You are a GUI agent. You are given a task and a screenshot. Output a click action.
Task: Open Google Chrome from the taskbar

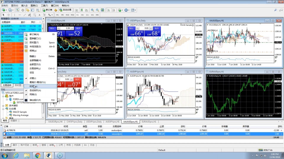38,155
